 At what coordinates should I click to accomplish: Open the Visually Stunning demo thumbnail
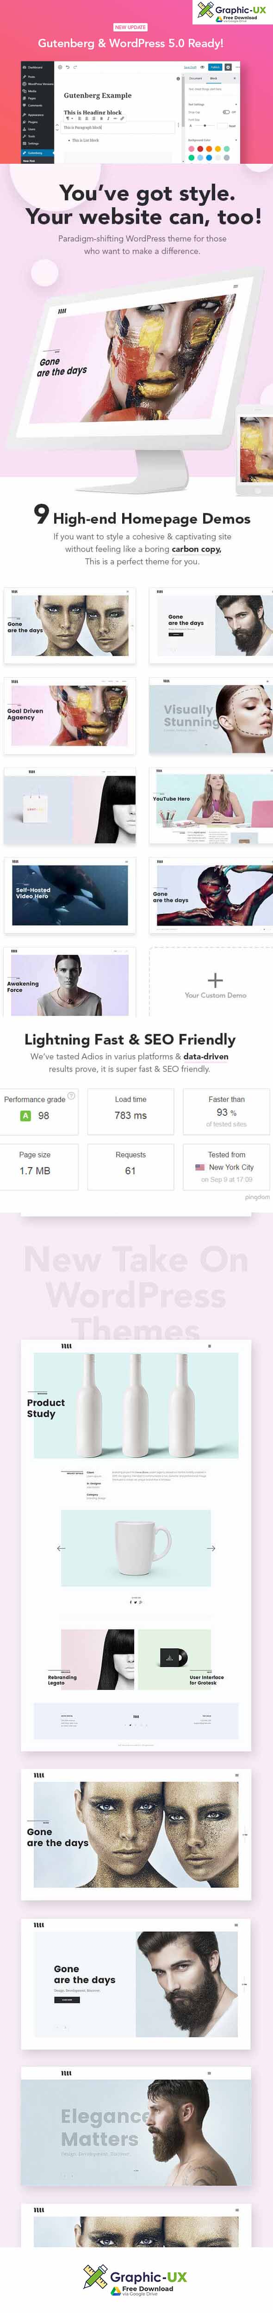[211, 716]
